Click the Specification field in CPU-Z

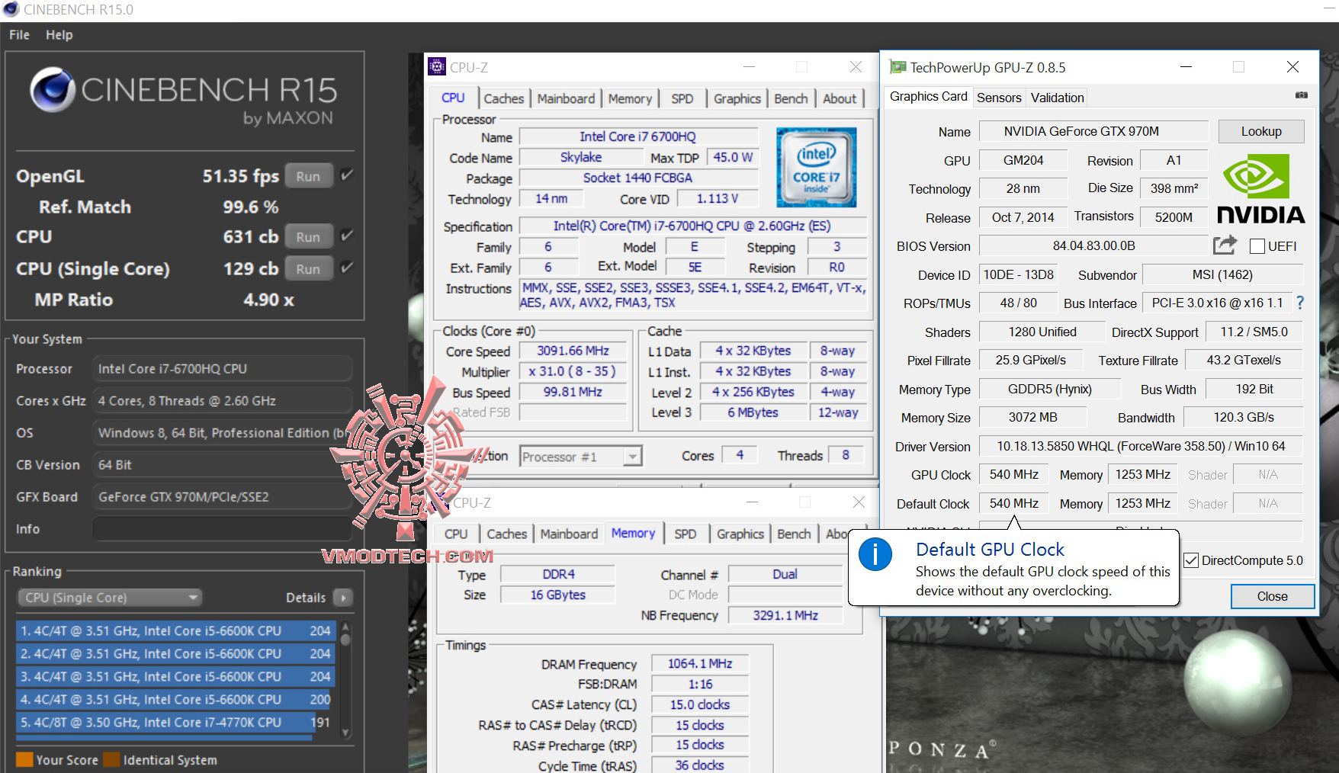pos(692,226)
